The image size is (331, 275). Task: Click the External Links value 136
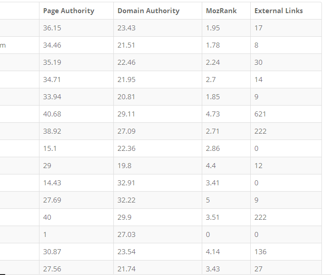pyautogui.click(x=260, y=251)
